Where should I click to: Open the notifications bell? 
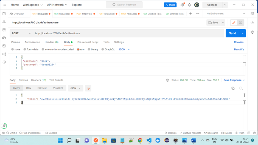point(189,5)
